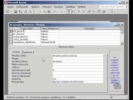Select the ΑΤ_Φοιτητή field name cell
The height and width of the screenshot is (100, 133).
pyautogui.click(x=26, y=34)
